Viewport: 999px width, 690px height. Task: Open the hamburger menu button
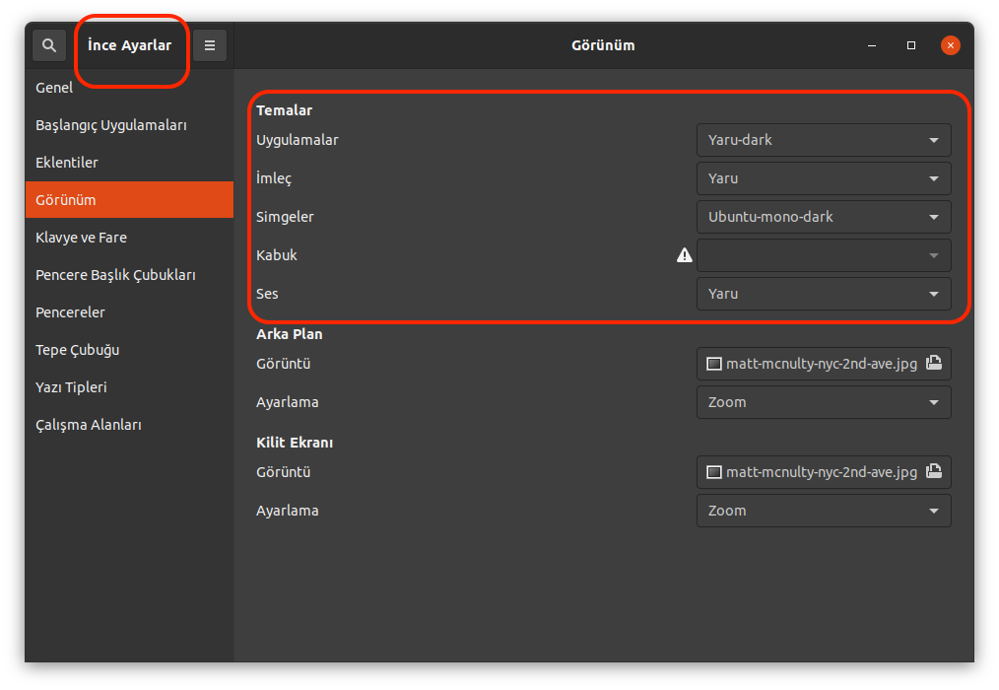pos(210,45)
